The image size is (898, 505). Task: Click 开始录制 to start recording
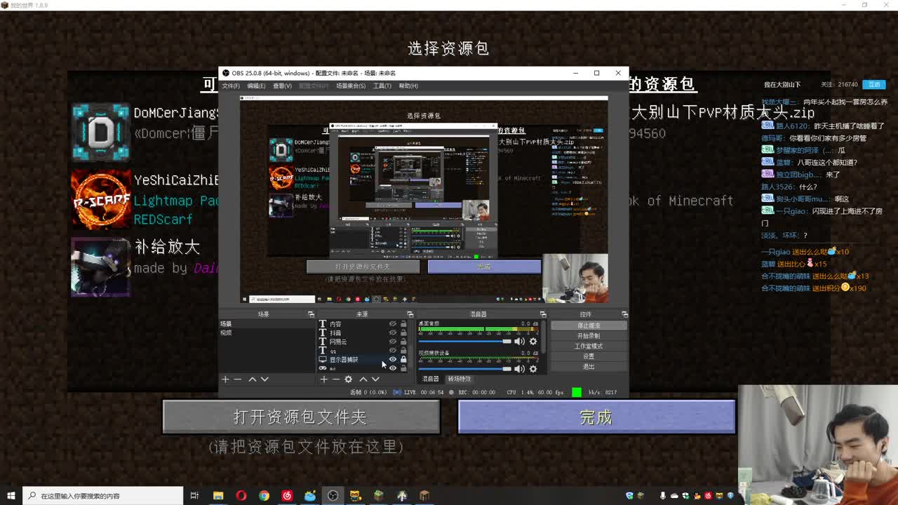click(x=589, y=336)
